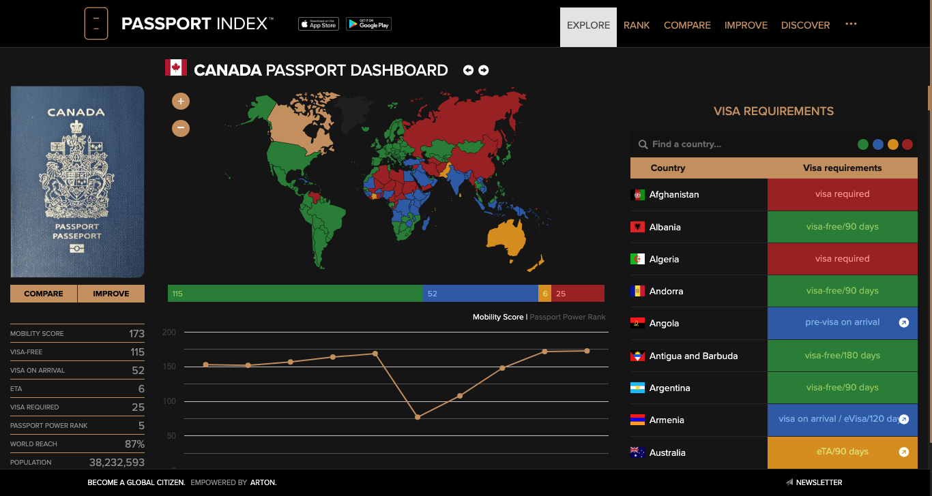Image resolution: width=932 pixels, height=496 pixels.
Task: Switch chart to Mobility Score
Action: coord(498,317)
